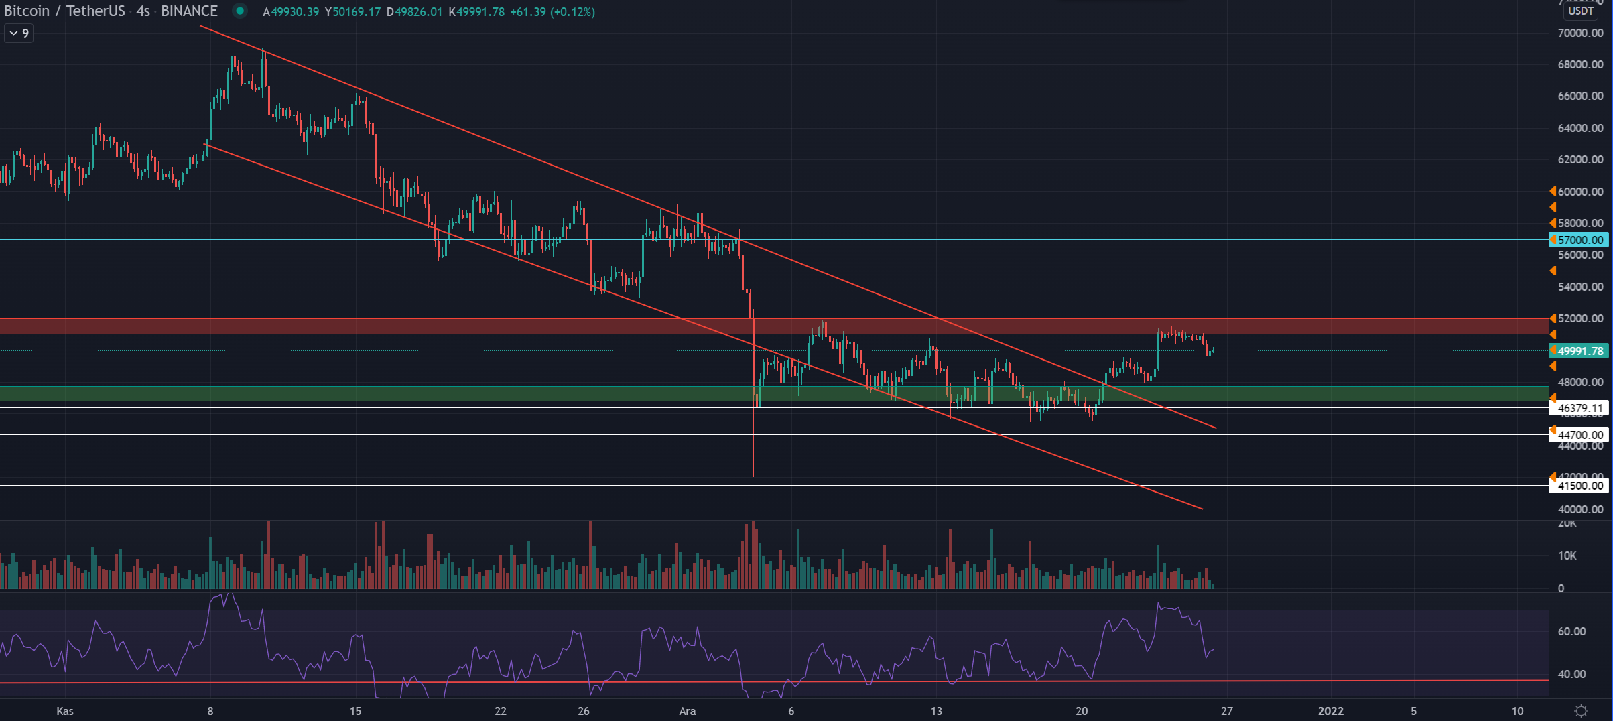This screenshot has width=1613, height=721.
Task: Click the alert marker on 49991.78 price
Action: (x=1553, y=351)
